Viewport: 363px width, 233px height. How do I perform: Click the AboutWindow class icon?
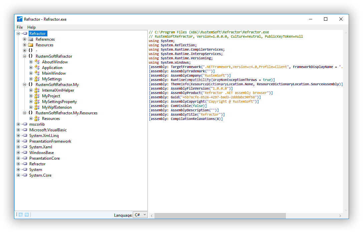pos(37,62)
